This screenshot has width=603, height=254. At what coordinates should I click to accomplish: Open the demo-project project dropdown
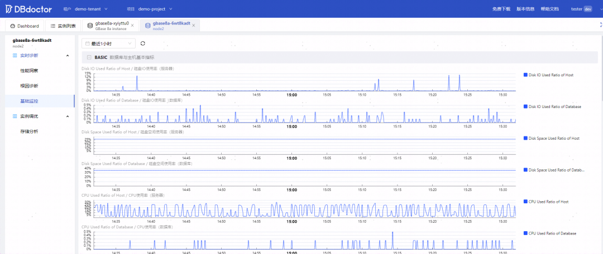[x=155, y=9]
